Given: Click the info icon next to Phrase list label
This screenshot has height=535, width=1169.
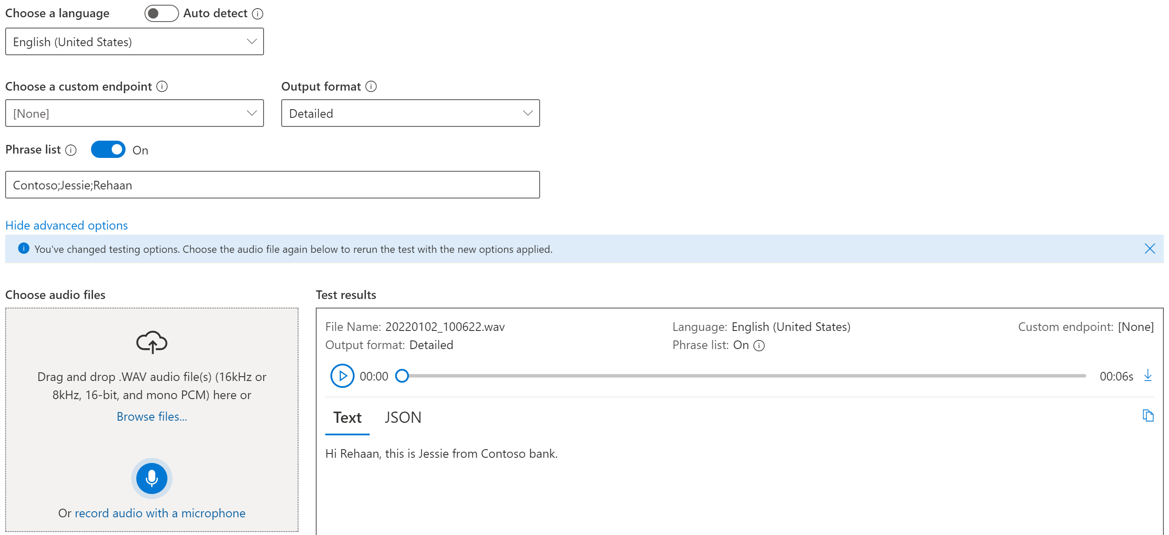Looking at the screenshot, I should pos(71,150).
